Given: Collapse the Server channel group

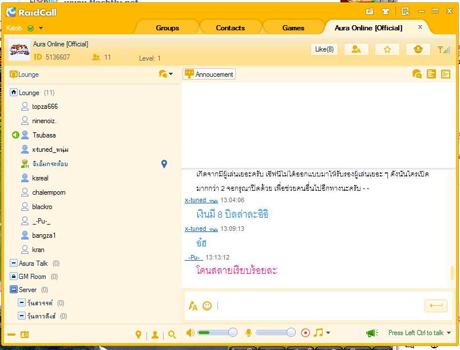Looking at the screenshot, I should point(14,289).
